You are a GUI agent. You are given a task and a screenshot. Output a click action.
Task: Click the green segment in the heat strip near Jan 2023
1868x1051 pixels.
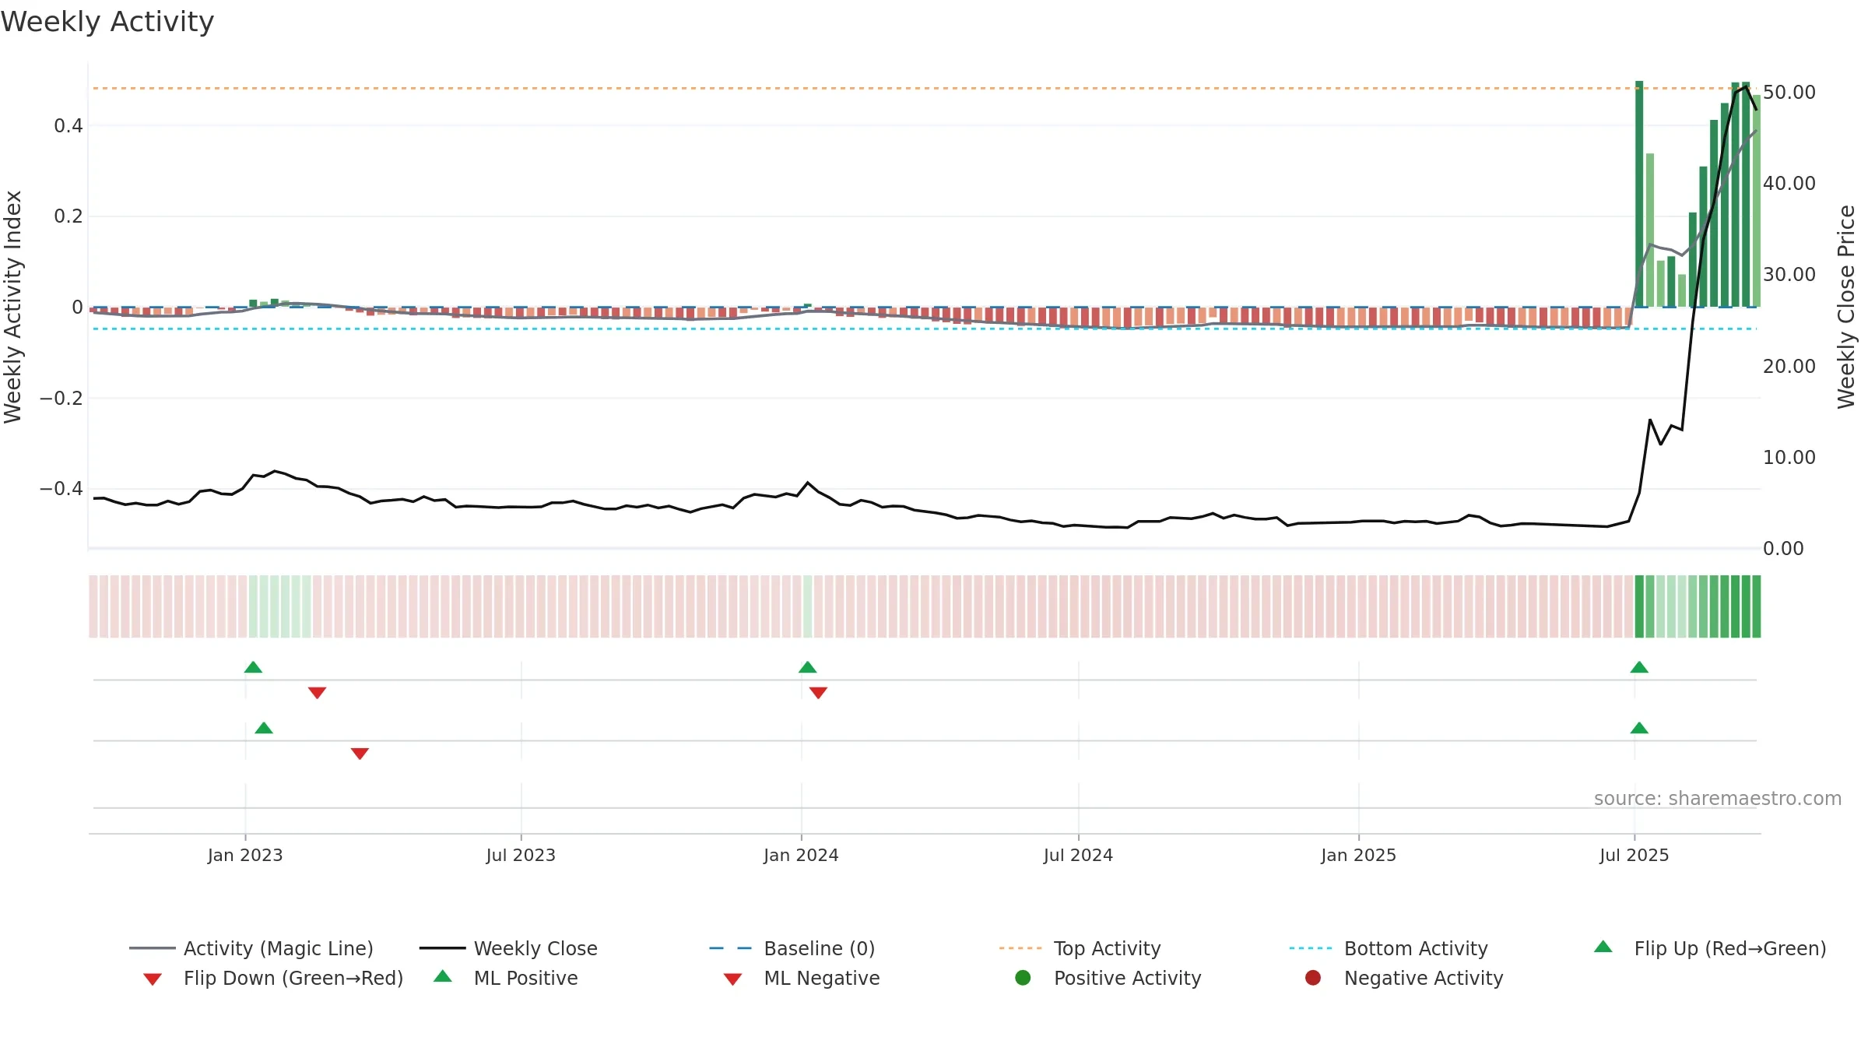pos(279,606)
